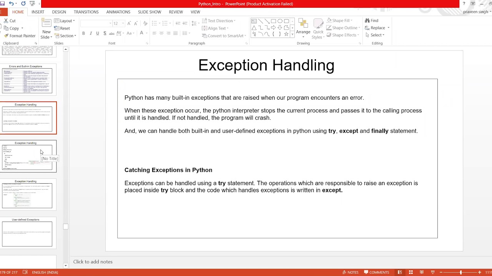Click Increase Font Size icon
492x276 pixels.
(x=129, y=23)
